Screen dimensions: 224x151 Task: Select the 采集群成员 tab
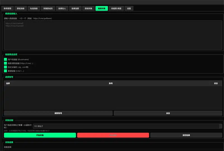coord(48,8)
